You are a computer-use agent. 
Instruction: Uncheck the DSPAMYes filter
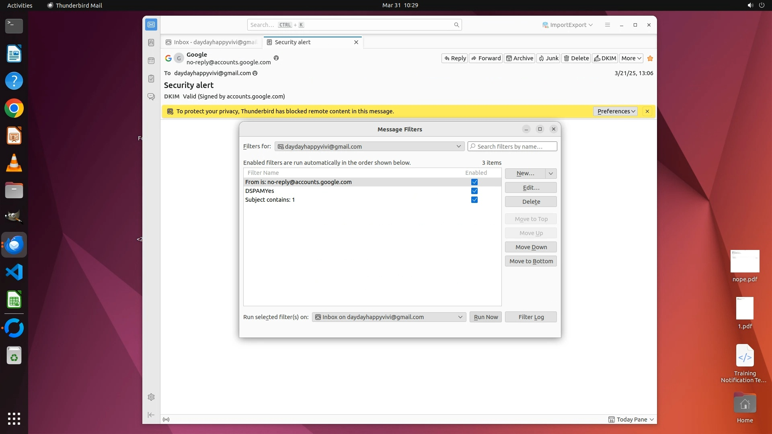(474, 191)
